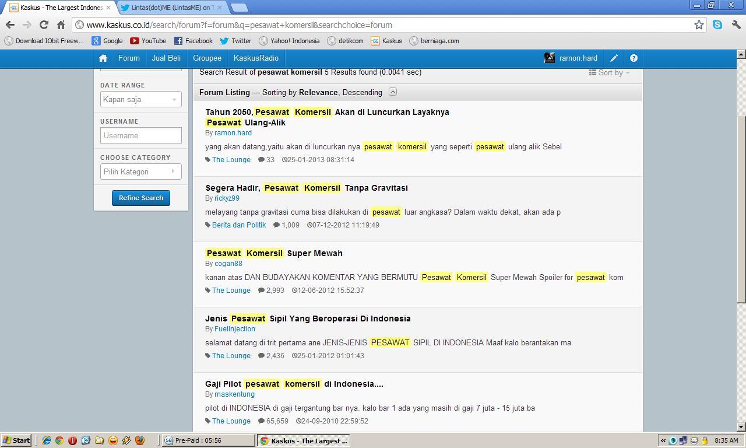The width and height of the screenshot is (746, 448).
Task: Open Forum menu in Kaskus navbar
Action: pos(129,58)
